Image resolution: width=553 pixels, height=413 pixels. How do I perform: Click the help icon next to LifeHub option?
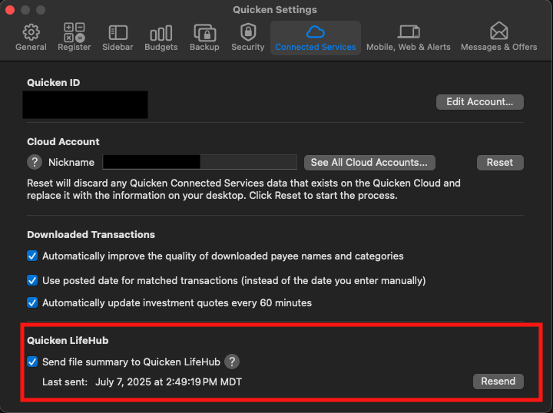(232, 362)
